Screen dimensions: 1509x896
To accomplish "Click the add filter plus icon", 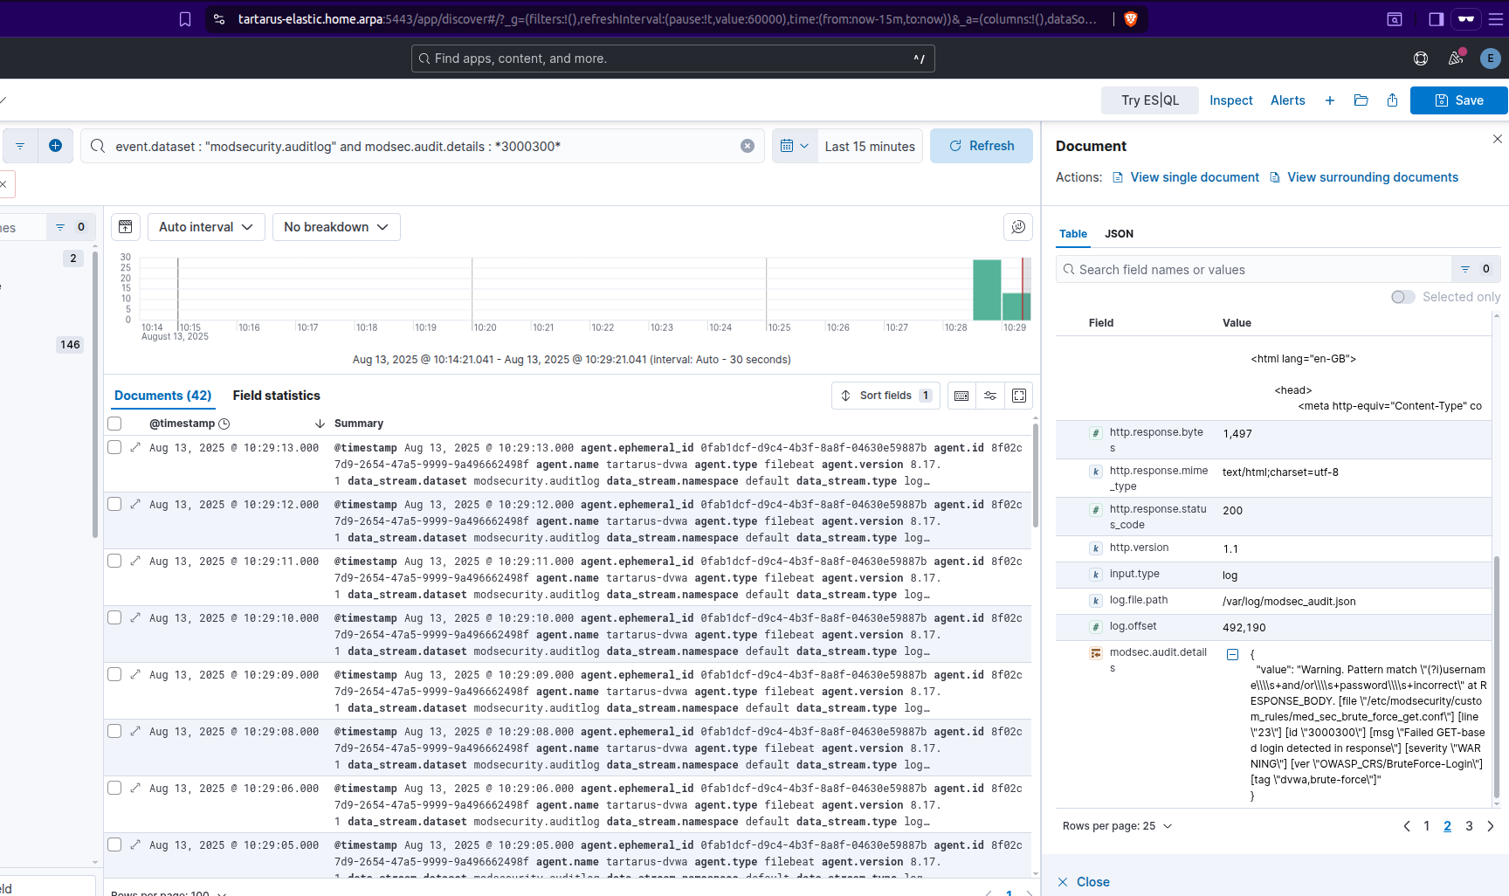I will click(55, 146).
